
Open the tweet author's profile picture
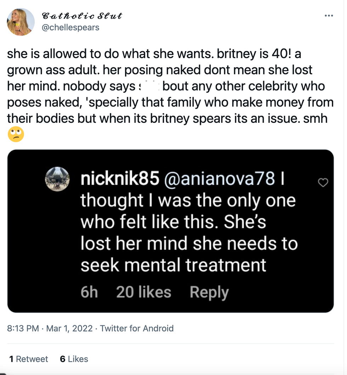click(21, 22)
